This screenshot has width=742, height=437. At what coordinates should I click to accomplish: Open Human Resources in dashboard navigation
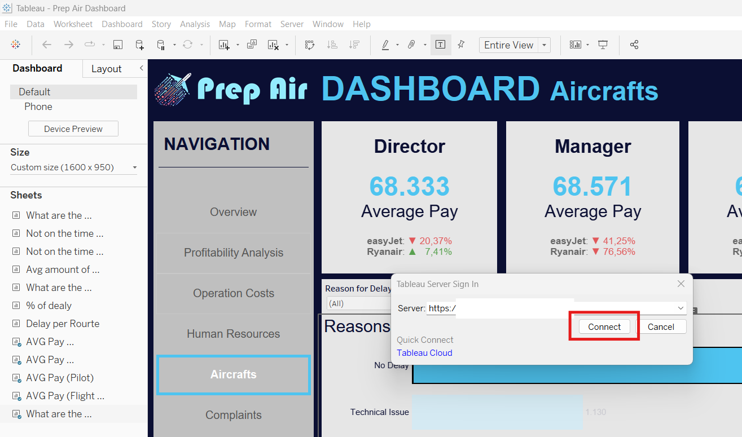[233, 334]
